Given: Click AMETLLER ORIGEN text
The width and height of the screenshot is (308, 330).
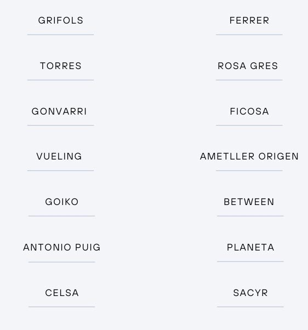Looking at the screenshot, I should coord(249,156).
